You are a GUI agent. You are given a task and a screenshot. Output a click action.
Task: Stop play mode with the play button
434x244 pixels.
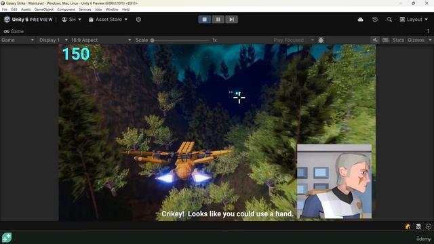[204, 20]
